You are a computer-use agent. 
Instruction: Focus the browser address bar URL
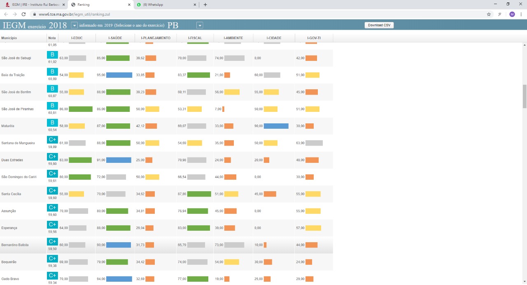pyautogui.click(x=74, y=14)
